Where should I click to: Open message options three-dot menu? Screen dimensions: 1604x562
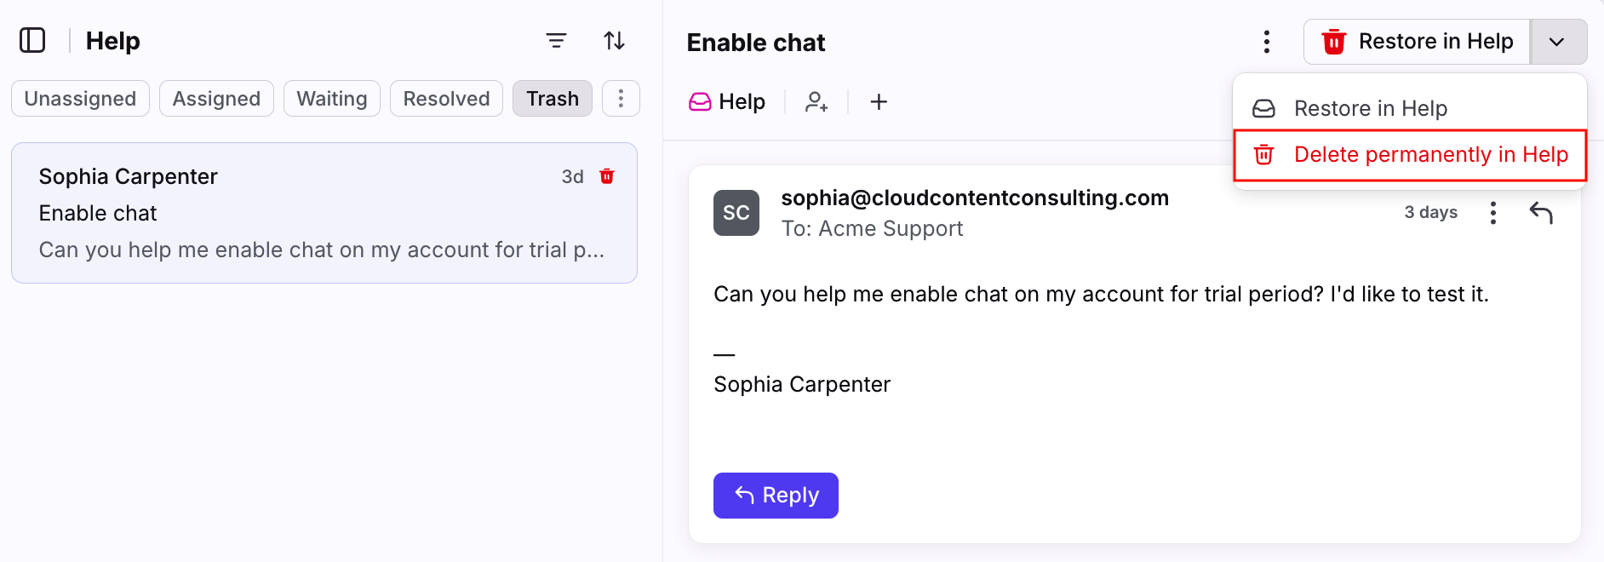pos(1492,212)
